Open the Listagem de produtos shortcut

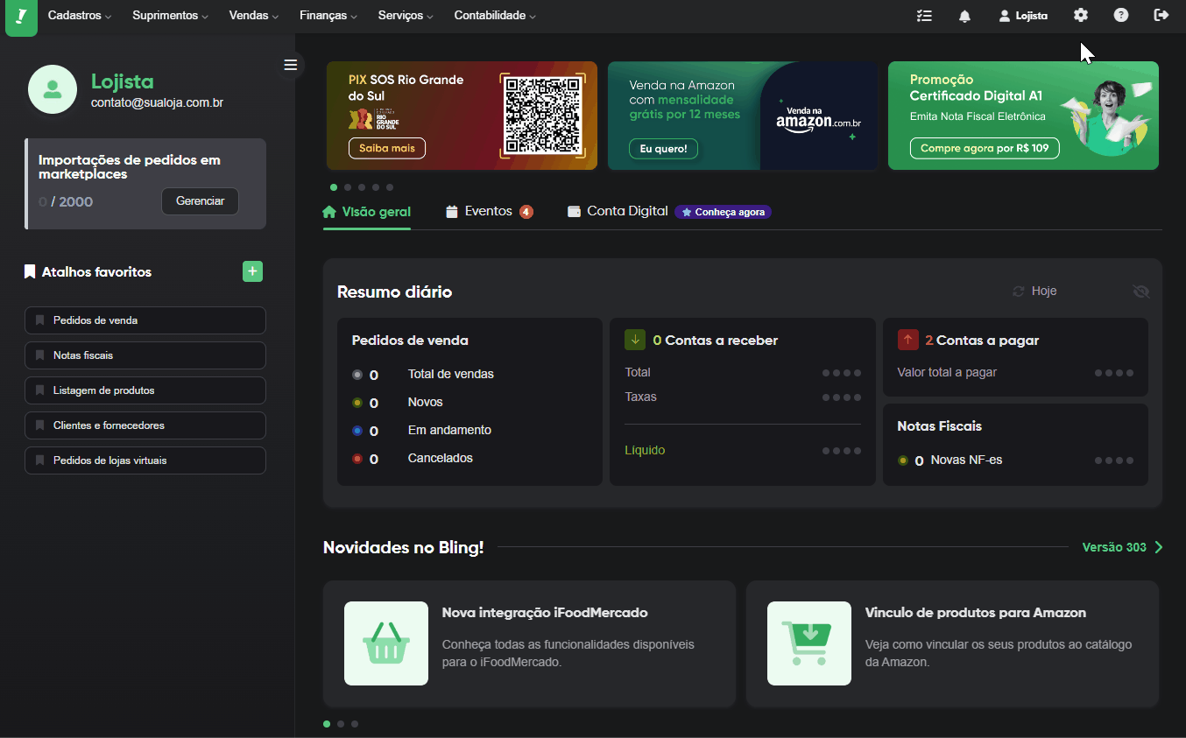tap(145, 390)
